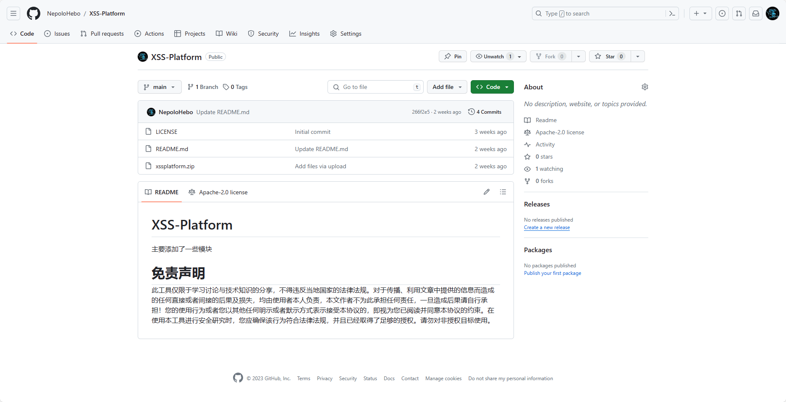Open the xssplatform.zip file
This screenshot has height=402, width=786.
(x=175, y=166)
